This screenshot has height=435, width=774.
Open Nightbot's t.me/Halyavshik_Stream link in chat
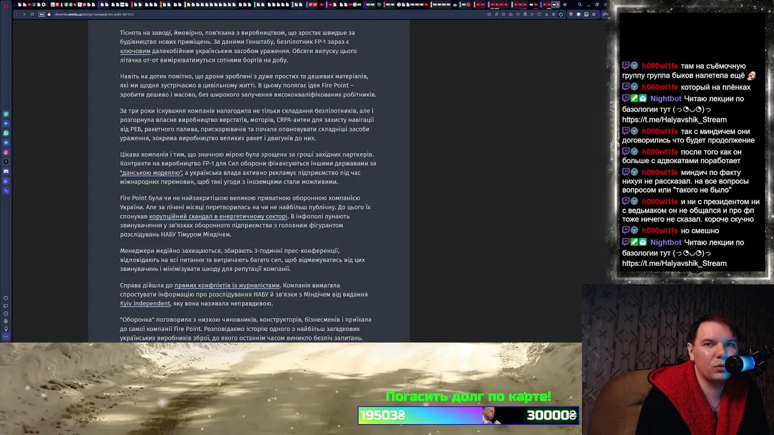(x=674, y=120)
